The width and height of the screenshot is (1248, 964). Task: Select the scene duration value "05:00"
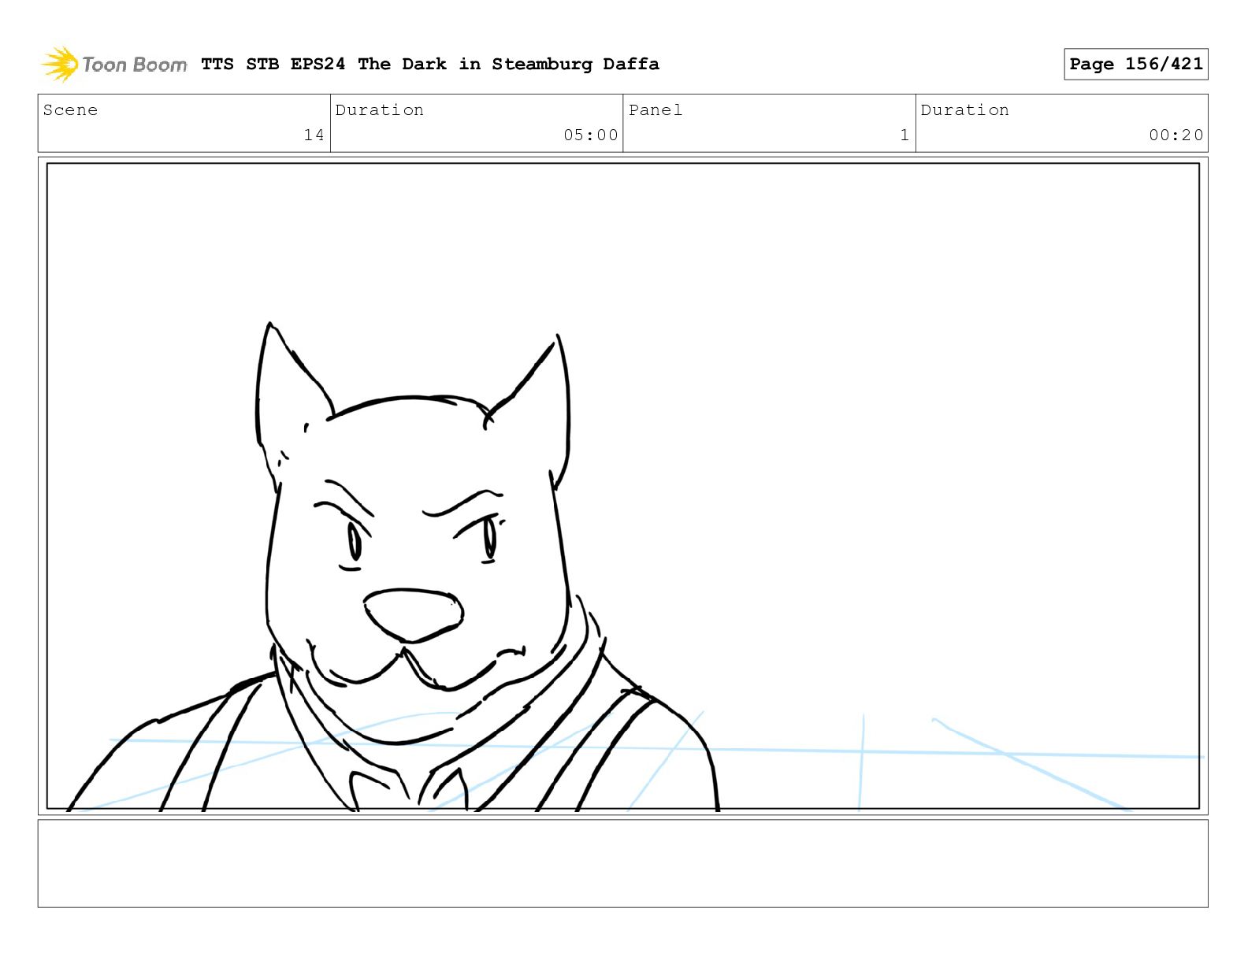[x=591, y=135]
